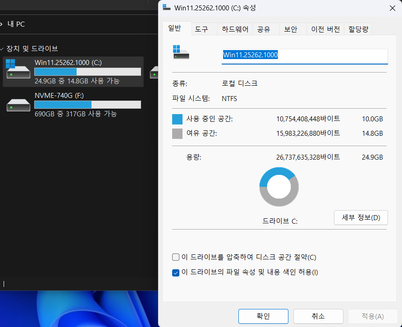This screenshot has height=327, width=402.
Task: Click the 용량 label
Action: (194, 157)
